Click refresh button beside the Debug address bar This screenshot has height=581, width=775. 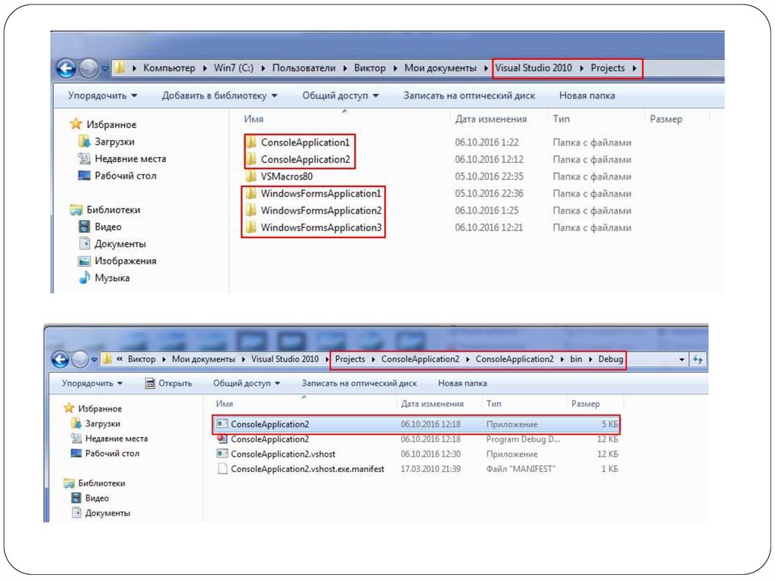pos(697,359)
